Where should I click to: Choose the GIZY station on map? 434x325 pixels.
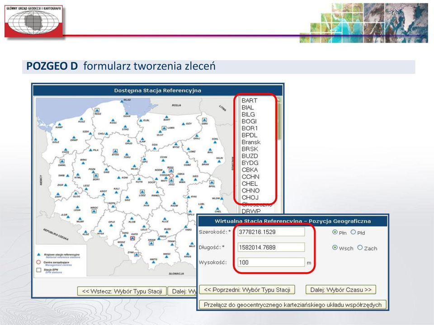pos(183,124)
